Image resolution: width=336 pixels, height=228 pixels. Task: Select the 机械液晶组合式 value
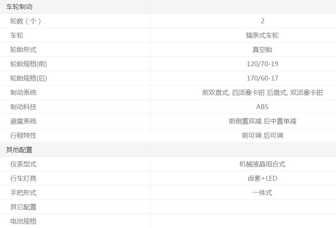tap(262, 164)
